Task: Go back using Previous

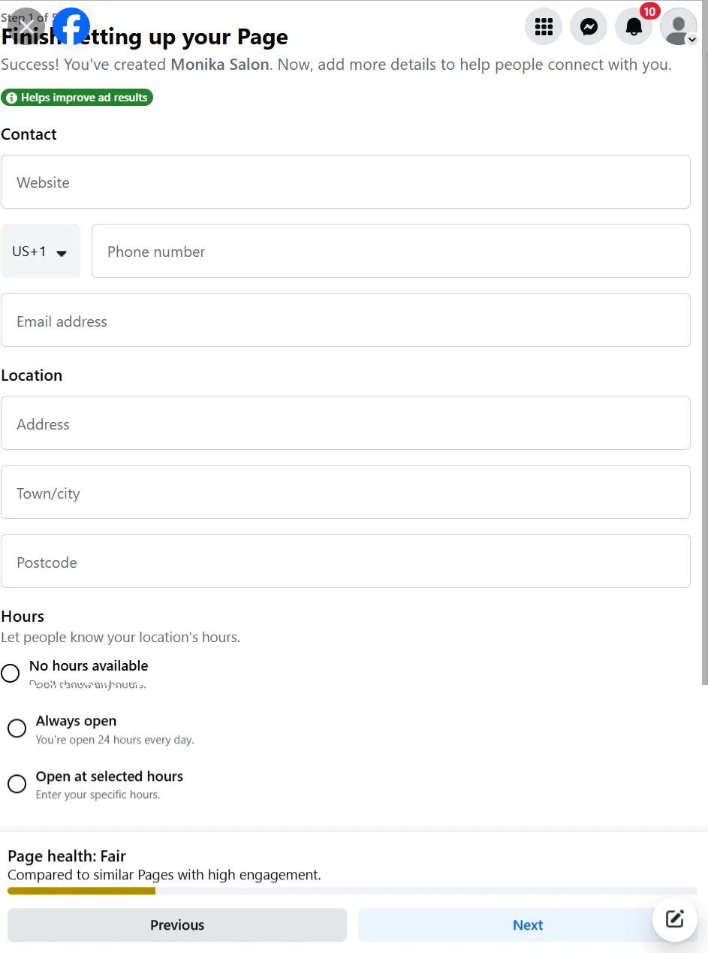Action: pyautogui.click(x=177, y=924)
